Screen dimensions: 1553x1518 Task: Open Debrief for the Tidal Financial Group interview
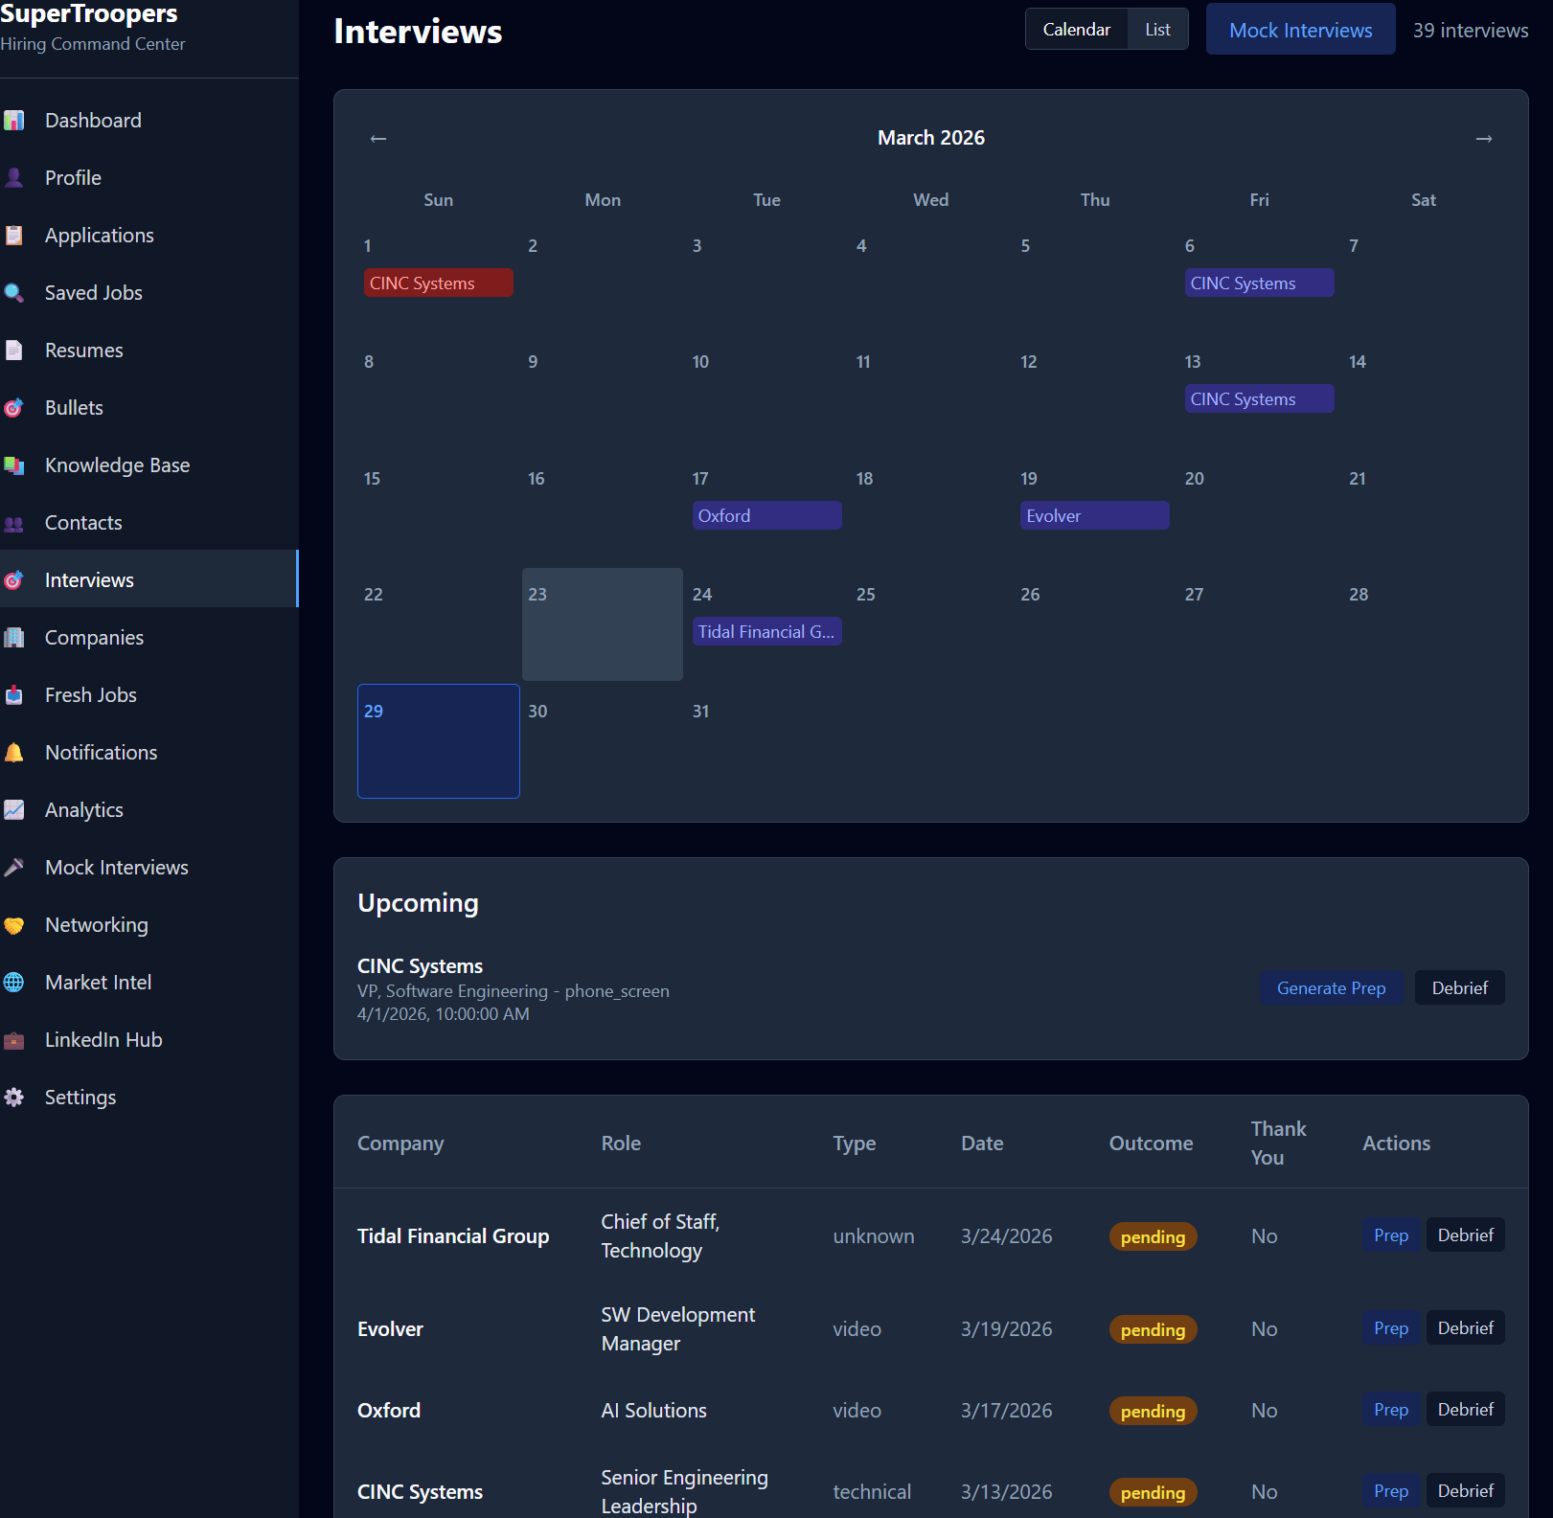pyautogui.click(x=1465, y=1235)
